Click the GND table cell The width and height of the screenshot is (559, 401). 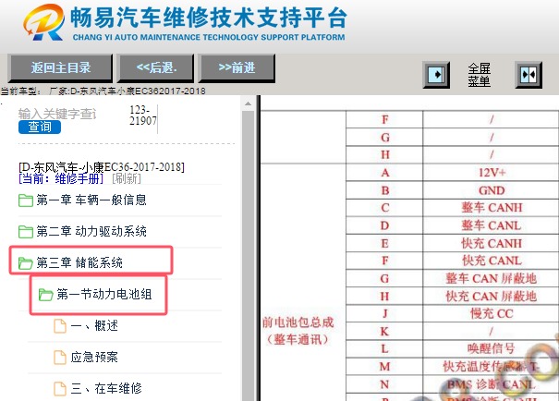(x=492, y=190)
